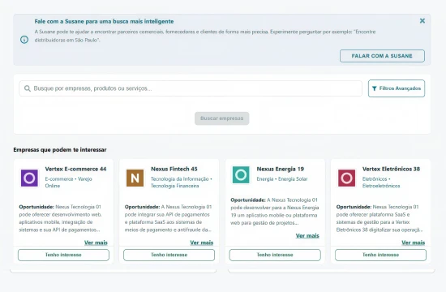Image resolution: width=446 pixels, height=292 pixels.
Task: Click the Oportunidade text on Vertex E-commerce 44 card
Action: pyautogui.click(x=60, y=218)
